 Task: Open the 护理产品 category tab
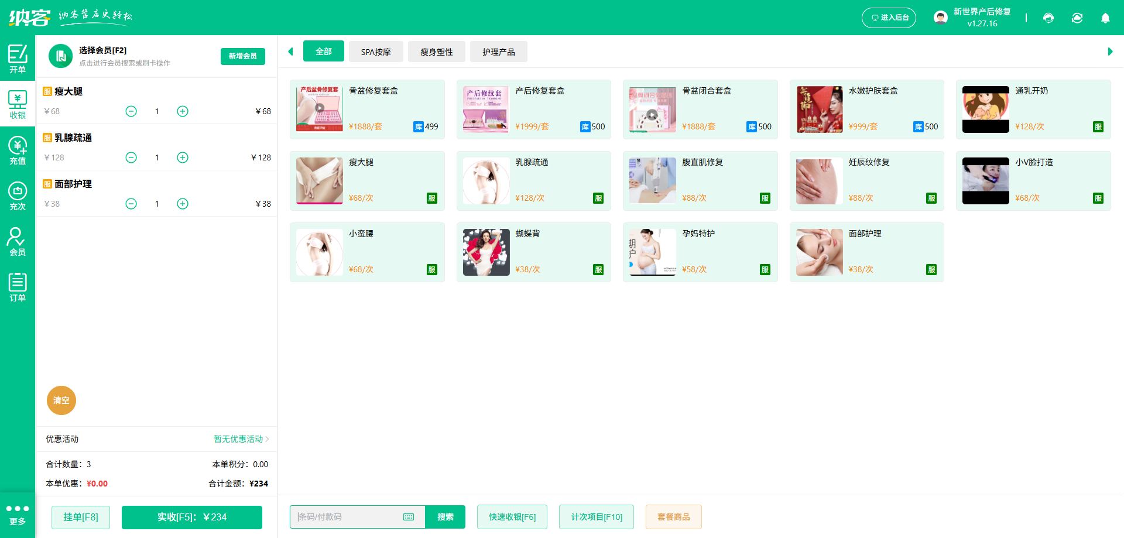click(498, 51)
